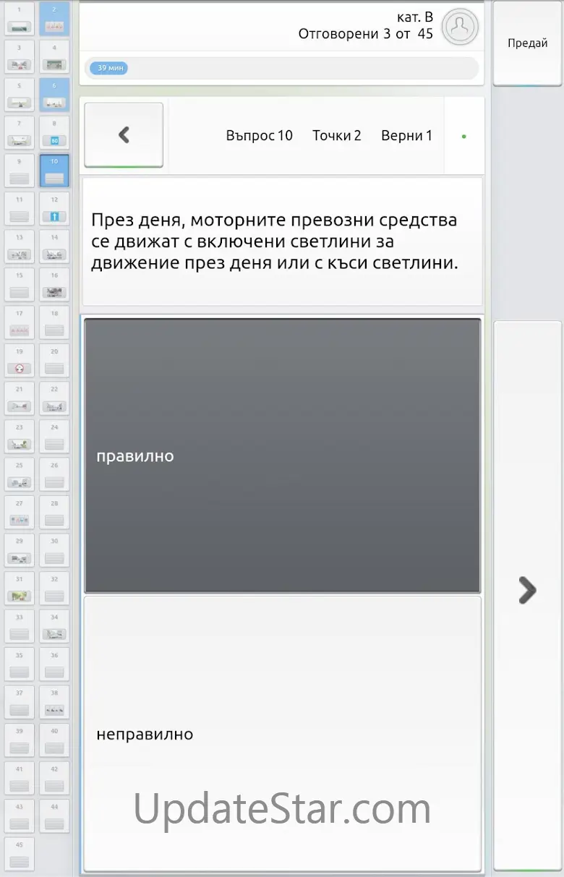Open question 28 thumbnail
This screenshot has height=877, width=564.
pyautogui.click(x=54, y=512)
